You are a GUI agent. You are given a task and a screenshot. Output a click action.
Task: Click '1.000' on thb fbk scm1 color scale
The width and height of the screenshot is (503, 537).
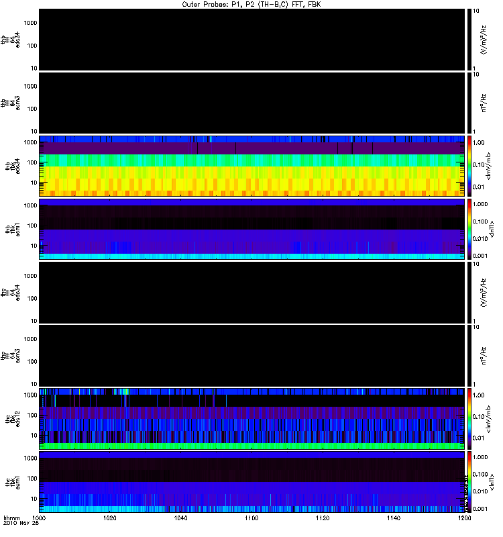(x=480, y=204)
